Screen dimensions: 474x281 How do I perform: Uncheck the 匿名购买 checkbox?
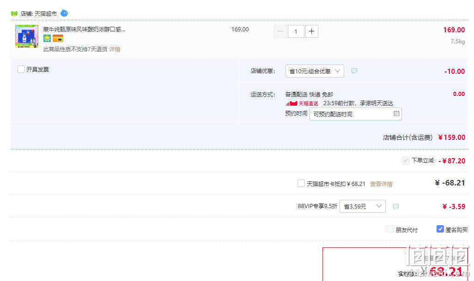pyautogui.click(x=440, y=229)
